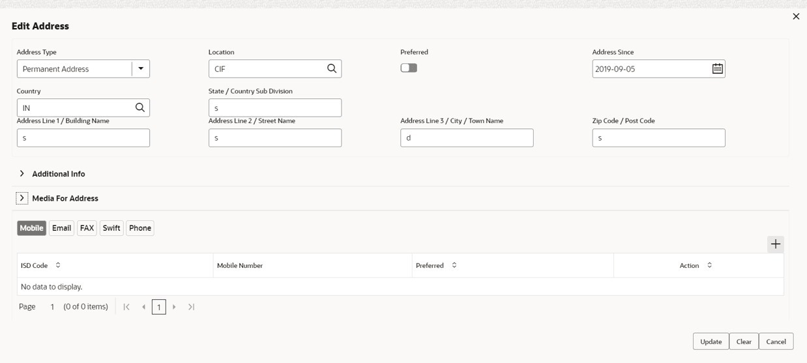Close the Edit Address dialog
The height and width of the screenshot is (363, 807).
[796, 17]
